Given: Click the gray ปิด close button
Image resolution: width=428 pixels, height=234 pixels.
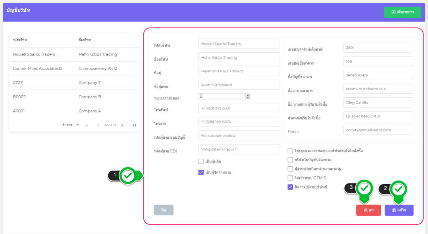Looking at the screenshot, I should 163,210.
